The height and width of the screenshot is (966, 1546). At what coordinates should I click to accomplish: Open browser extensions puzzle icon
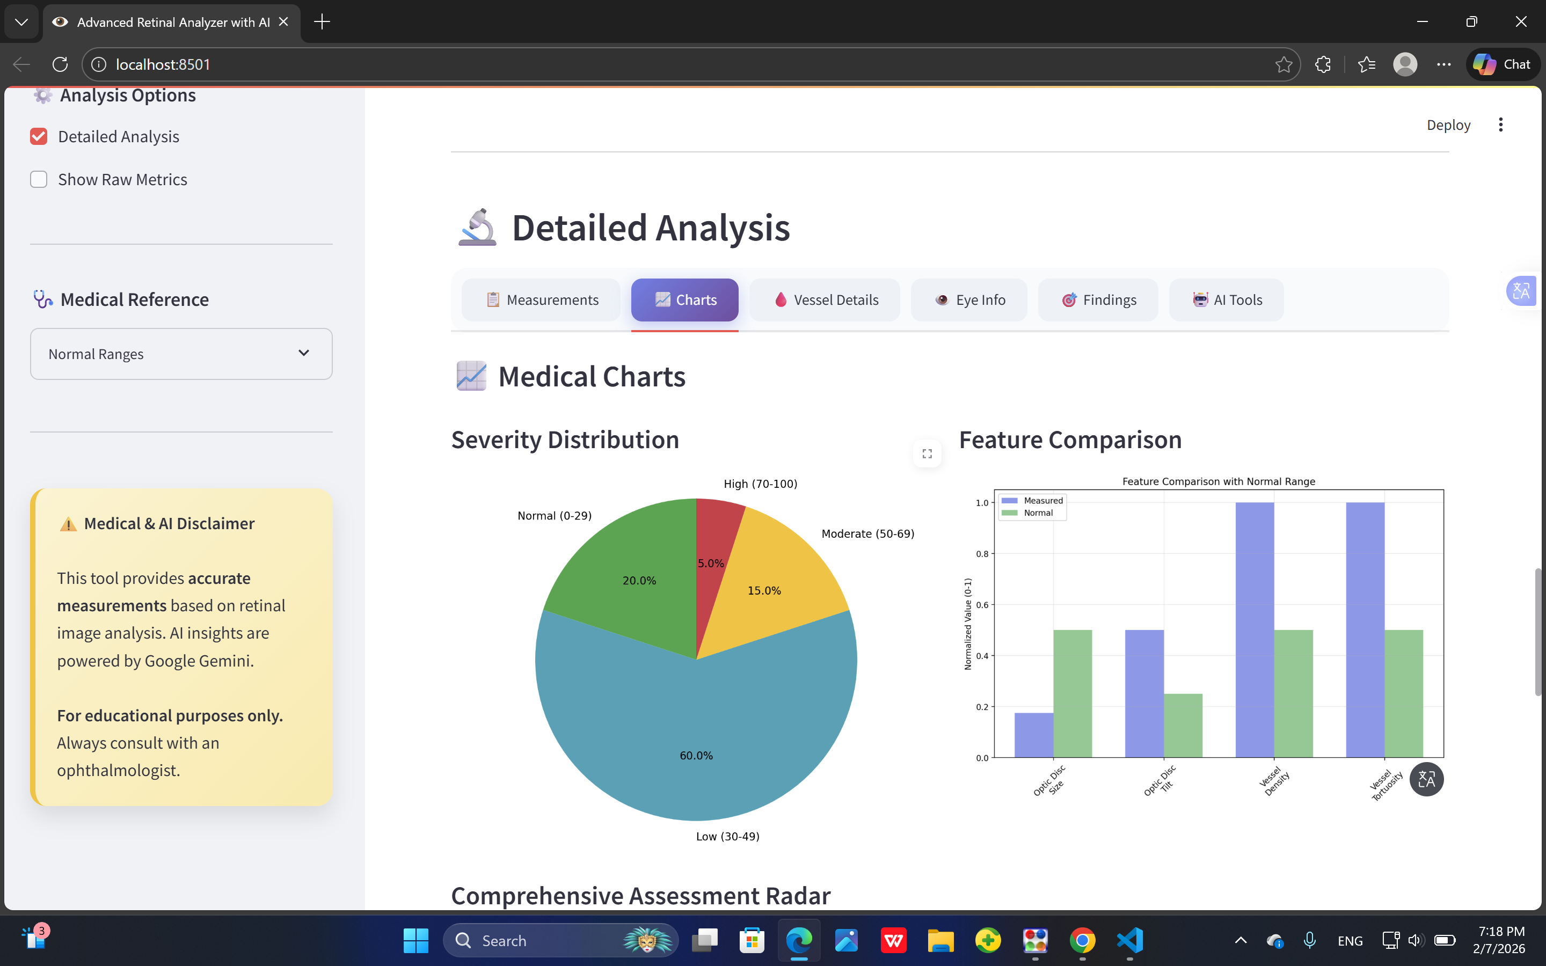1323,64
